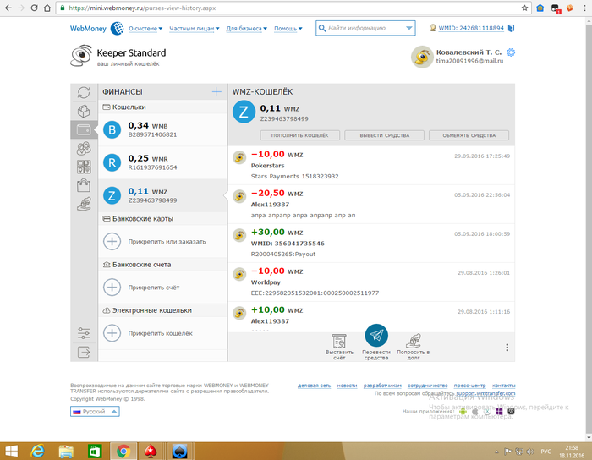Screen dimensions: 592x460
Task: Open File Explorer from the taskbar
Action: [66, 452]
